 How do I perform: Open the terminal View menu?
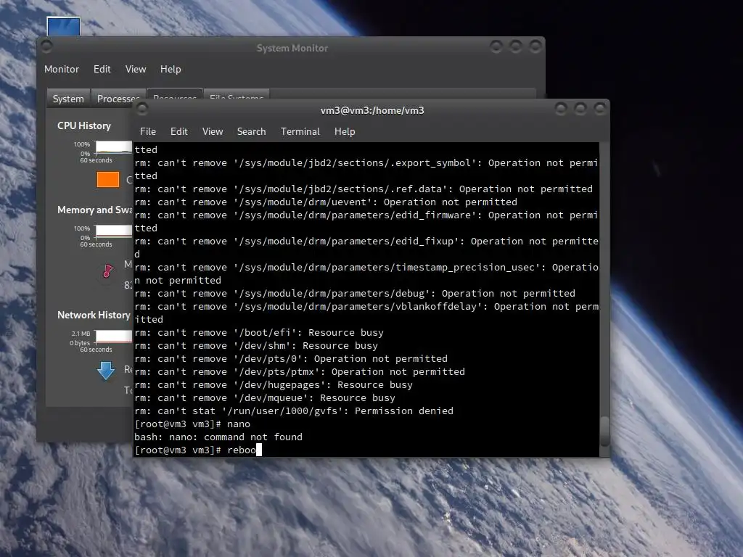pyautogui.click(x=213, y=132)
